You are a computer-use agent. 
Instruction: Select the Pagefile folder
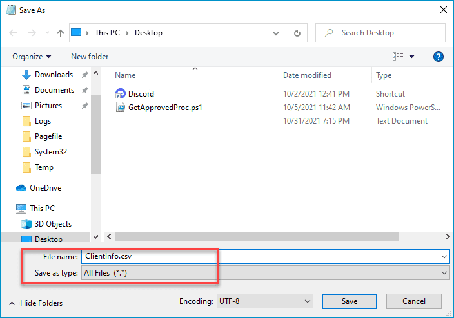(x=48, y=136)
